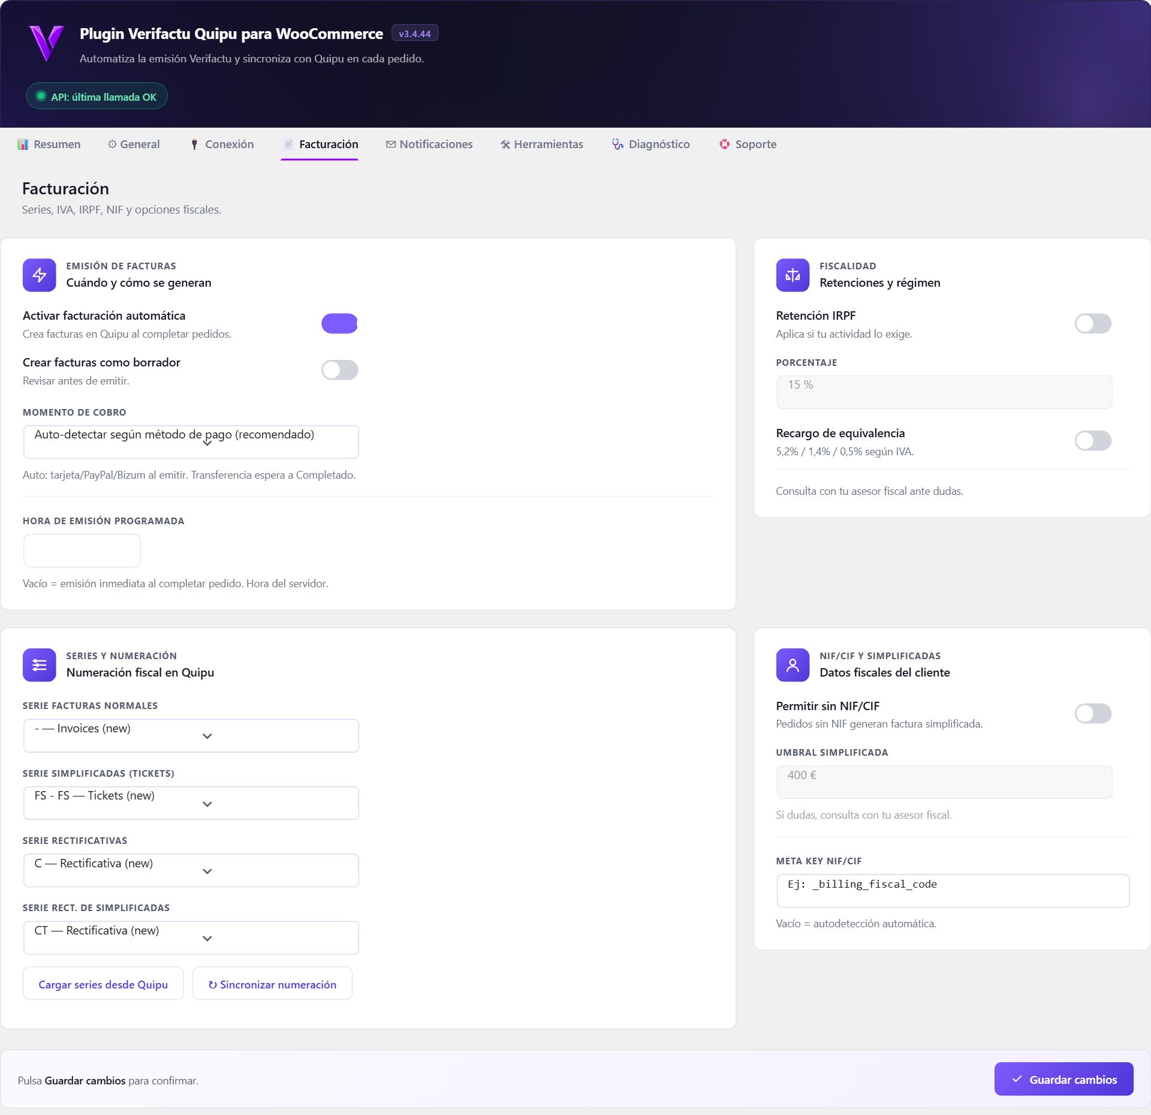Click the lifebuoy Soporte icon

(x=725, y=144)
